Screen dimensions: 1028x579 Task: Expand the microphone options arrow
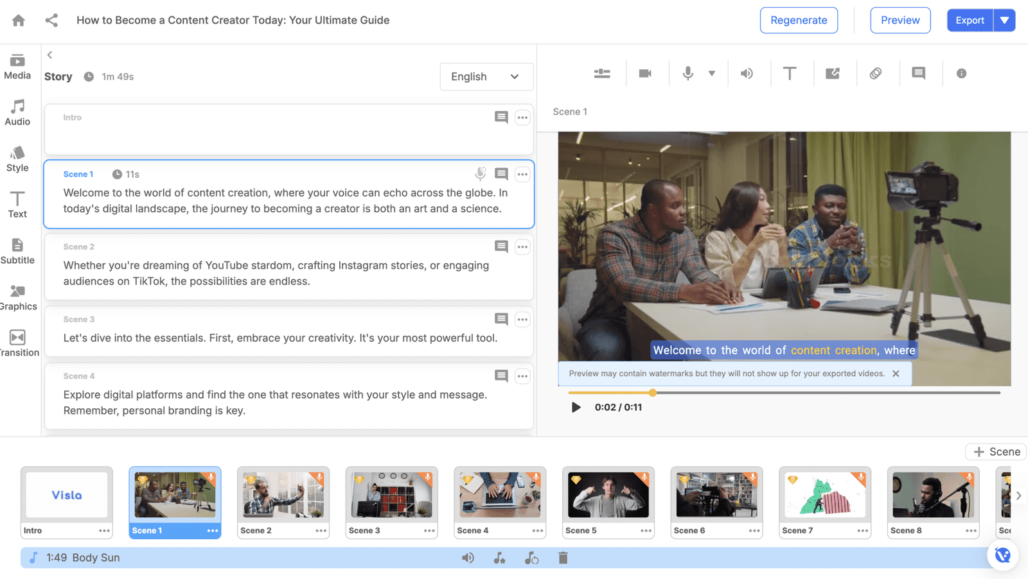pyautogui.click(x=712, y=73)
